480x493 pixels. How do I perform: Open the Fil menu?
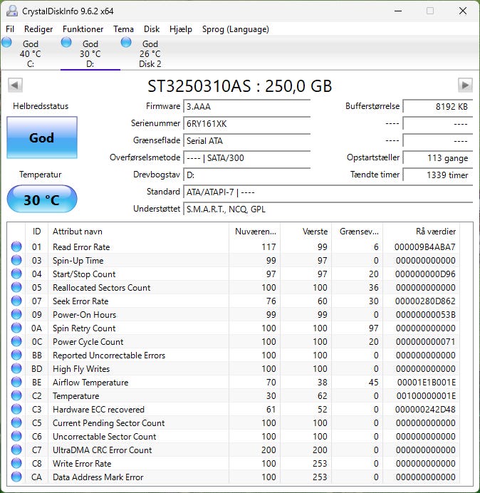point(10,29)
